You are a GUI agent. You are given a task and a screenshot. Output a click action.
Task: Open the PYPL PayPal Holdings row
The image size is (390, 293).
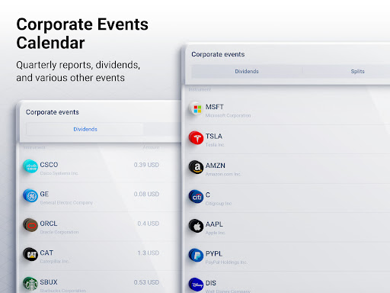pyautogui.click(x=289, y=257)
